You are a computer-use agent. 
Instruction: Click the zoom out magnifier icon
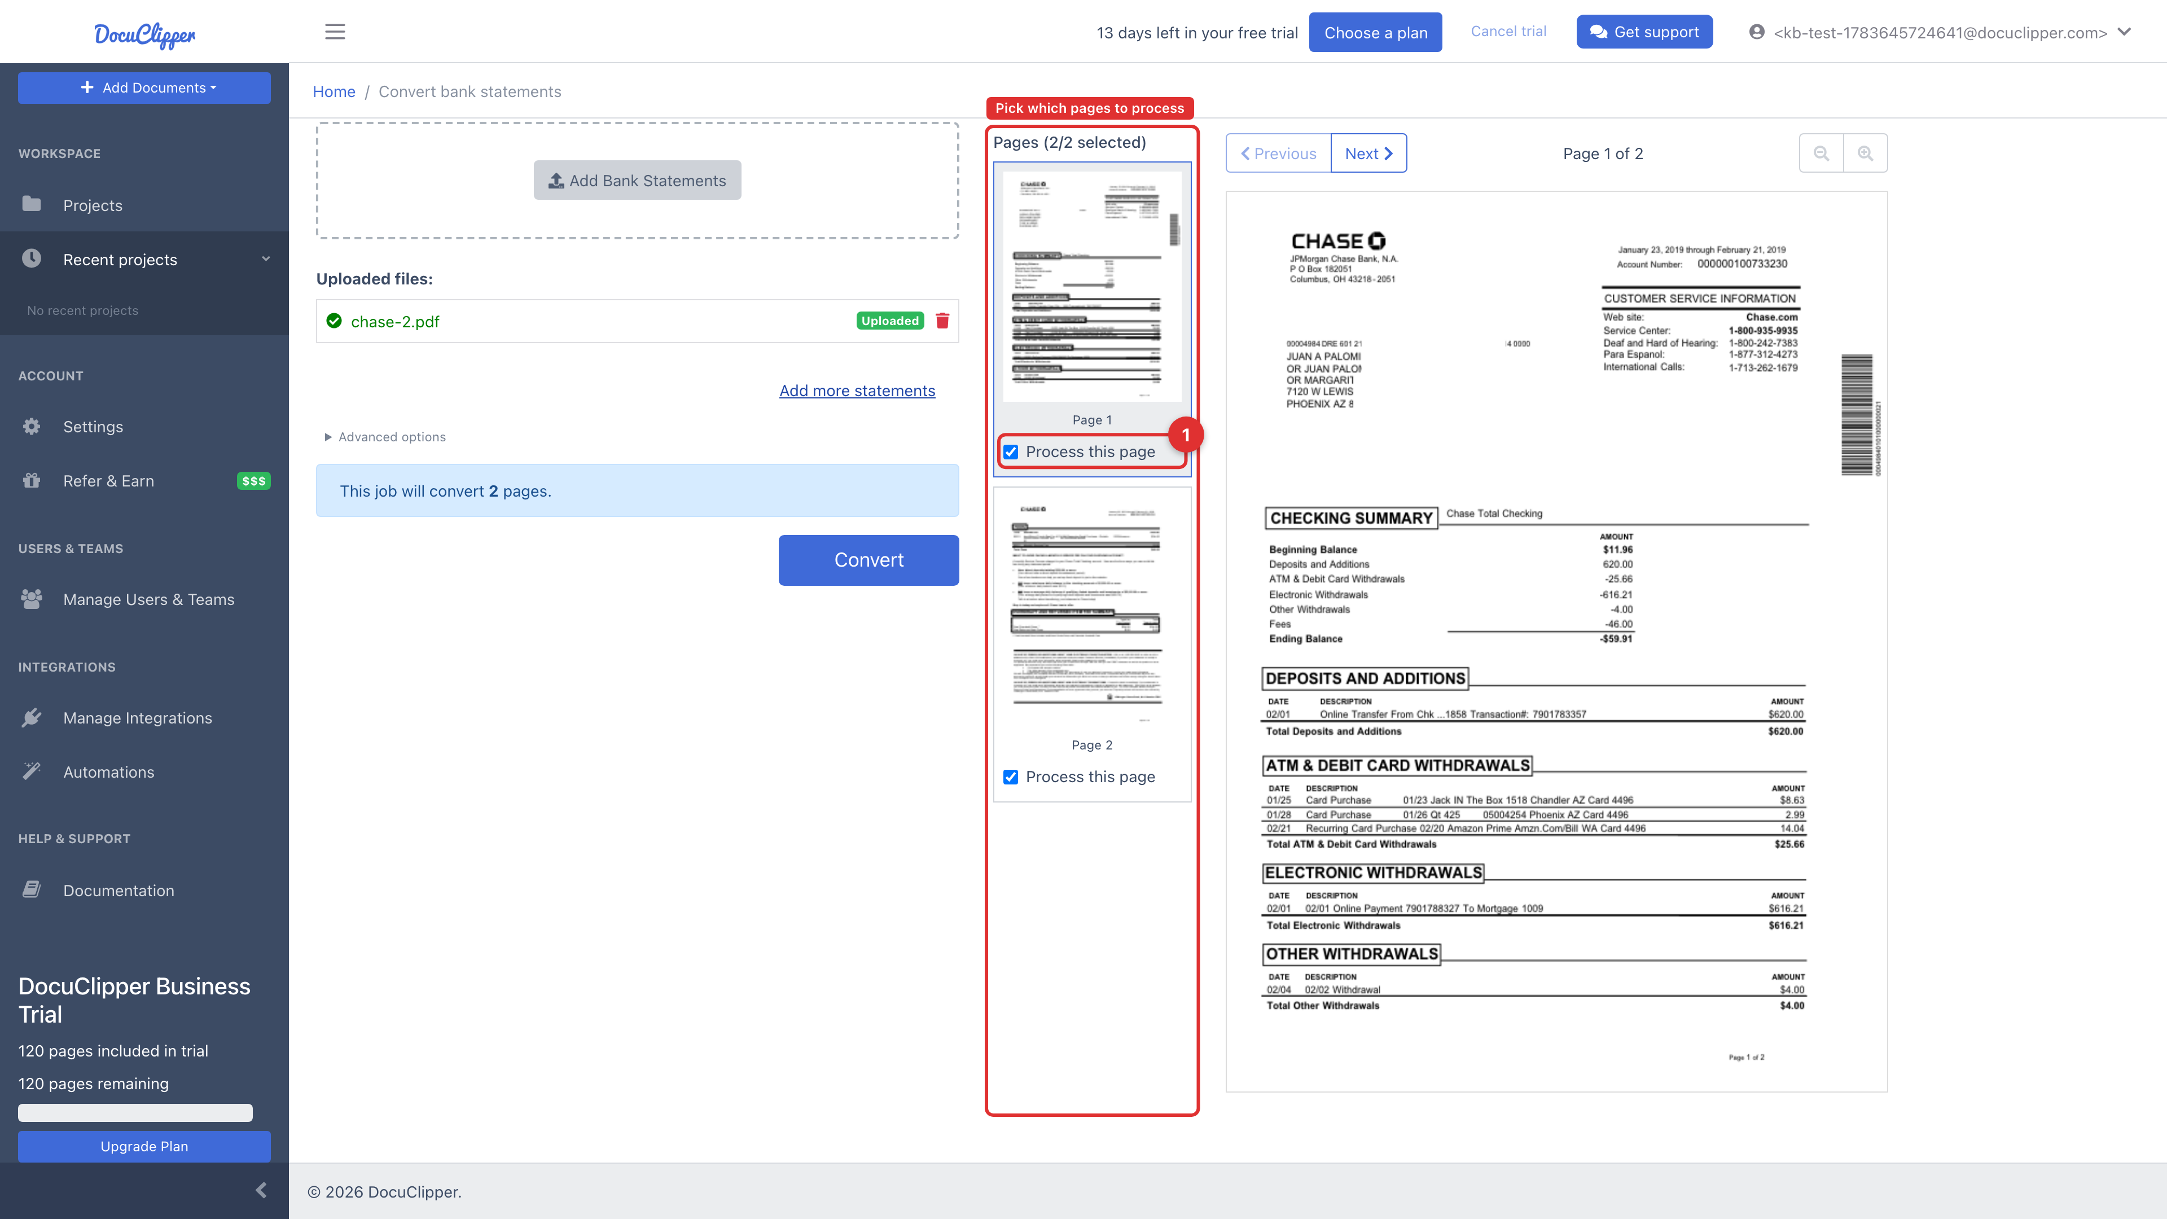pyautogui.click(x=1821, y=153)
